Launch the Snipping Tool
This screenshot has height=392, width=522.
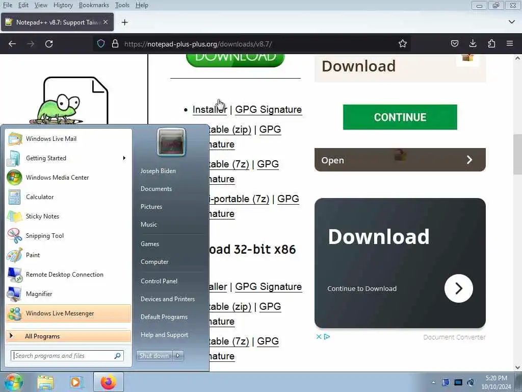point(68,236)
